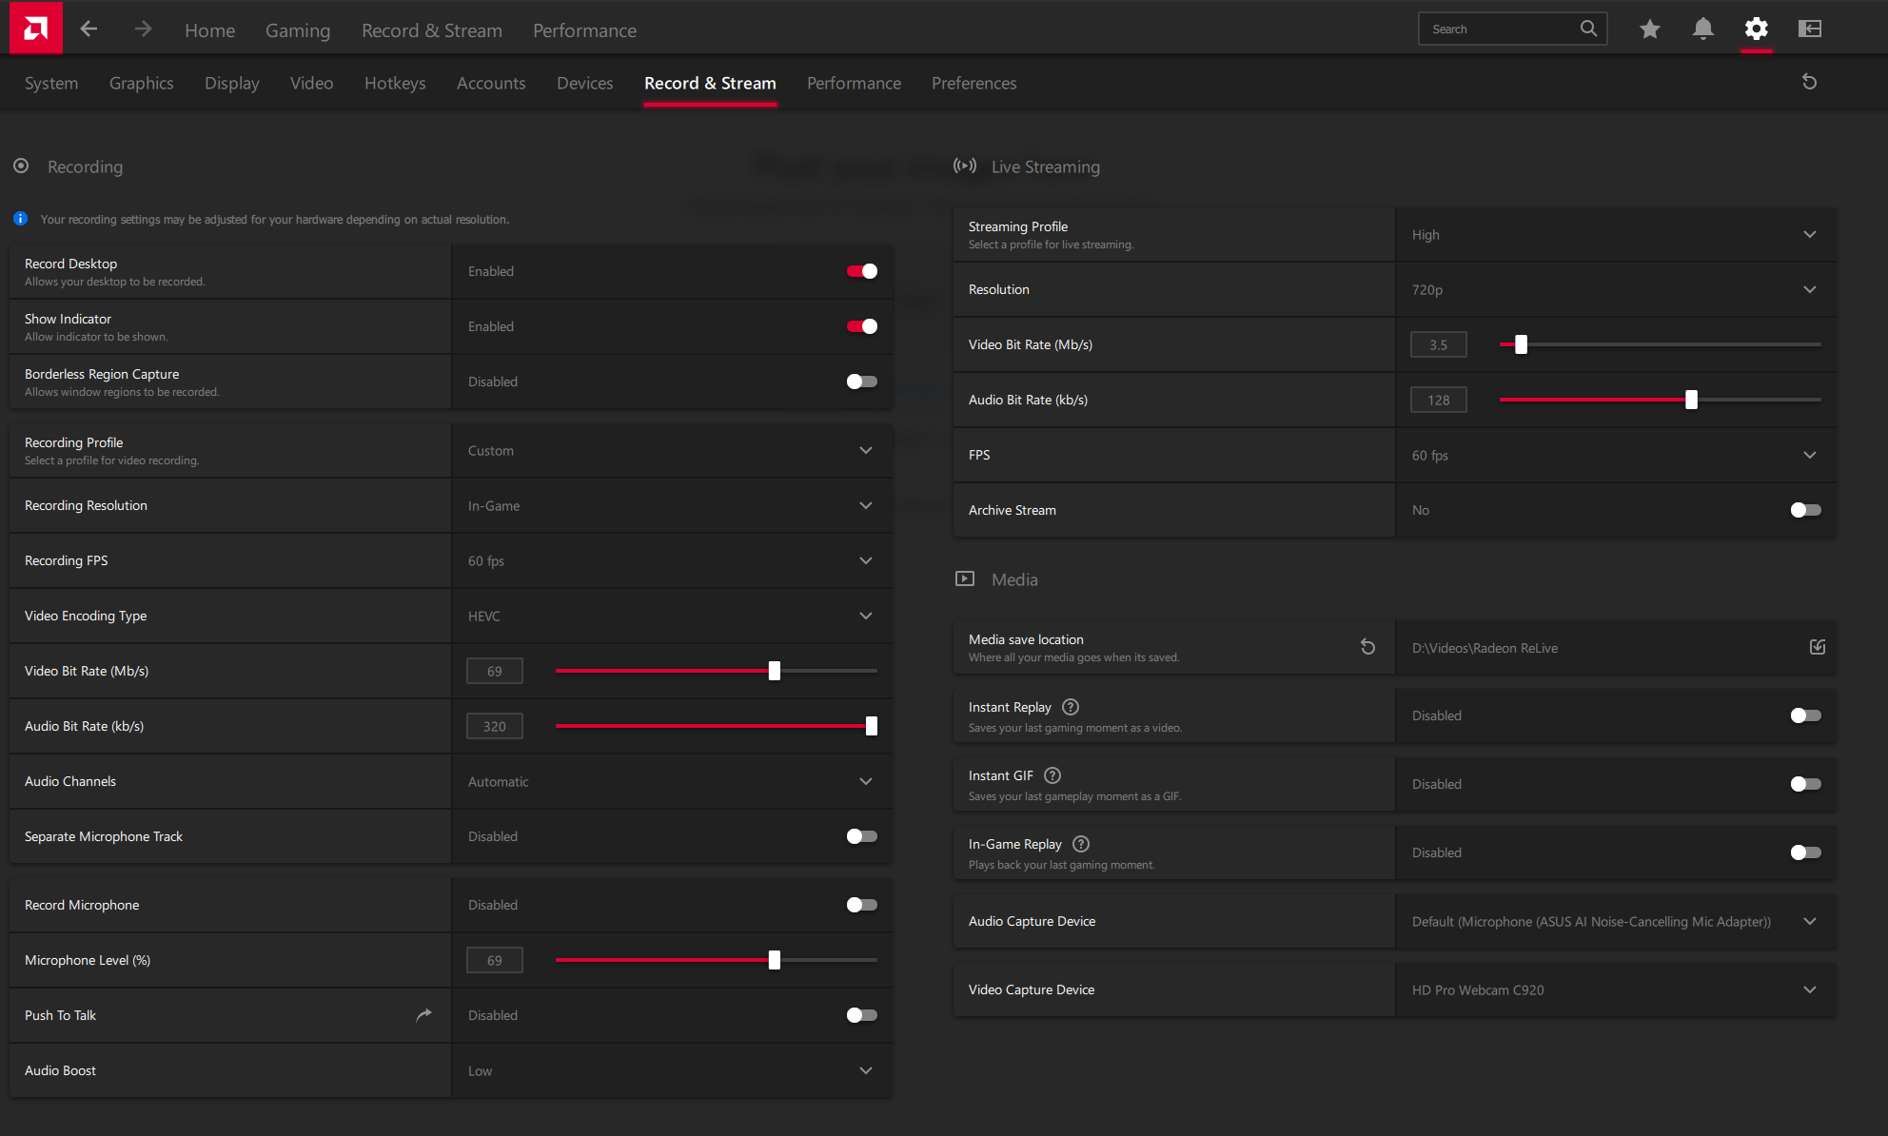Screen dimensions: 1888x1136
Task: Turn on the Archive Stream toggle
Action: tap(1804, 510)
